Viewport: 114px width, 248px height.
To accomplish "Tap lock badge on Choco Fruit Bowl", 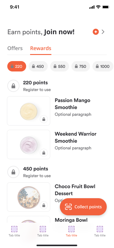I will coord(44,205).
